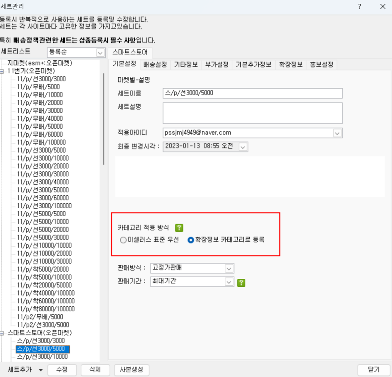The height and width of the screenshot is (377, 392).
Task: Select tree item 11/p/선10000/10000
Action: 44,246
